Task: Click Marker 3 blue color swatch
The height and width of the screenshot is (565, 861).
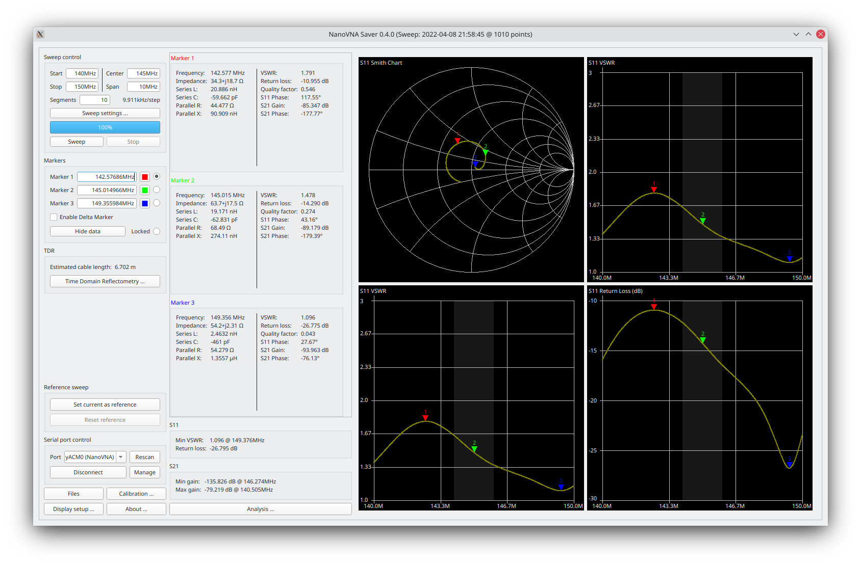Action: [145, 203]
